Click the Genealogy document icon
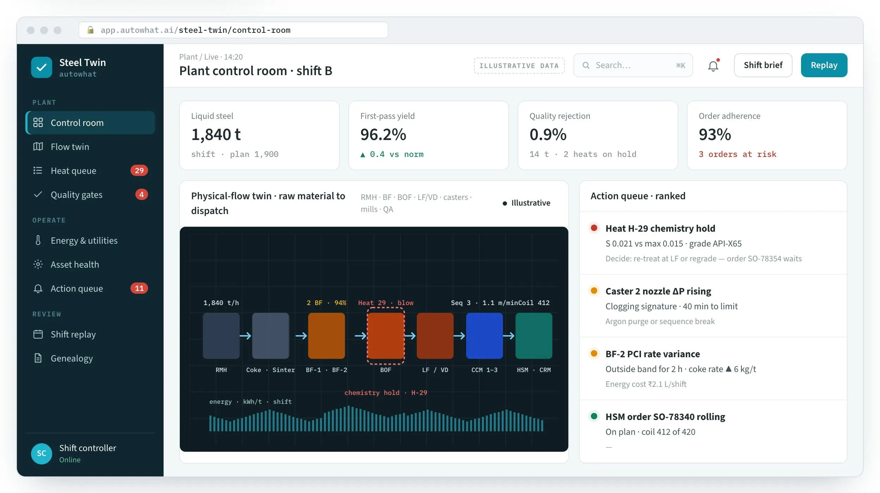880x493 pixels. coord(38,358)
